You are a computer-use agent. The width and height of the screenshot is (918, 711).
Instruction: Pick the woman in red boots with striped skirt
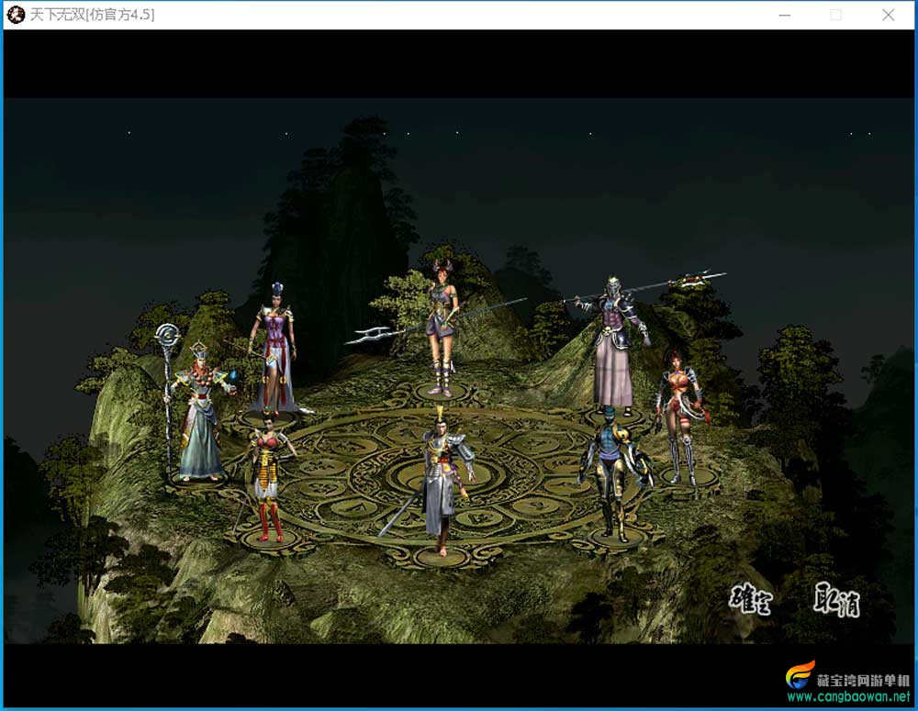(269, 477)
